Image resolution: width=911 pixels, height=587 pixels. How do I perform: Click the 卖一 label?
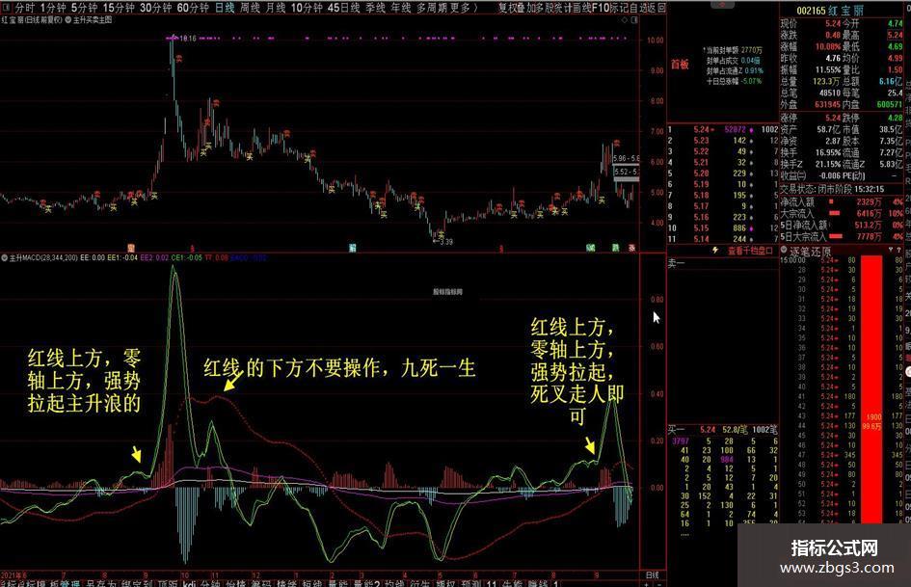click(677, 263)
